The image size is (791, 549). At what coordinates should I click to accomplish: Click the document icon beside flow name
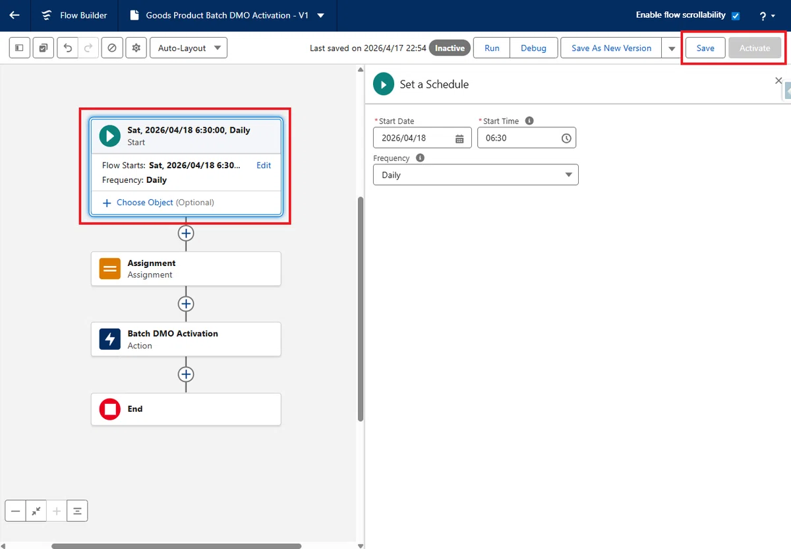click(x=134, y=15)
